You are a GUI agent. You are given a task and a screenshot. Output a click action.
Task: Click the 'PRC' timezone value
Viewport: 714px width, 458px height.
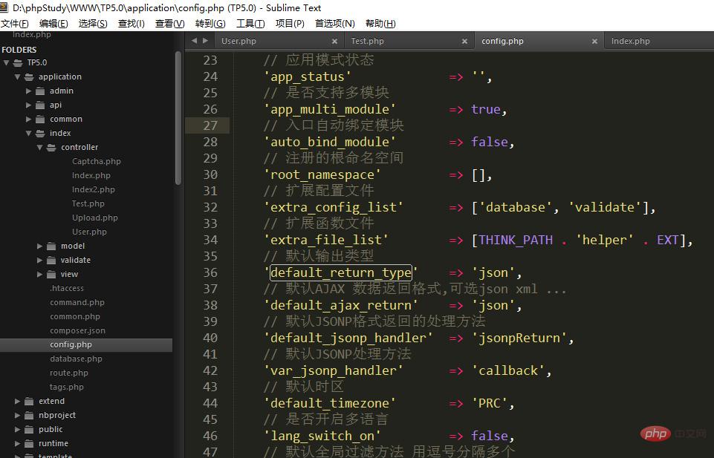490,403
